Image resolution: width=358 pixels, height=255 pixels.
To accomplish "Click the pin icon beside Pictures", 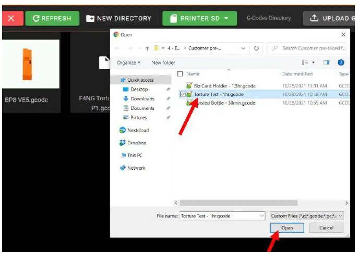I will (x=168, y=118).
